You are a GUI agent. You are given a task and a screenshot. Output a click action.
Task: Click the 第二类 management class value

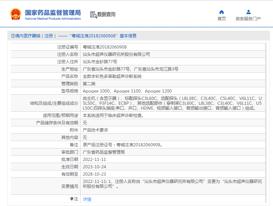(89, 84)
